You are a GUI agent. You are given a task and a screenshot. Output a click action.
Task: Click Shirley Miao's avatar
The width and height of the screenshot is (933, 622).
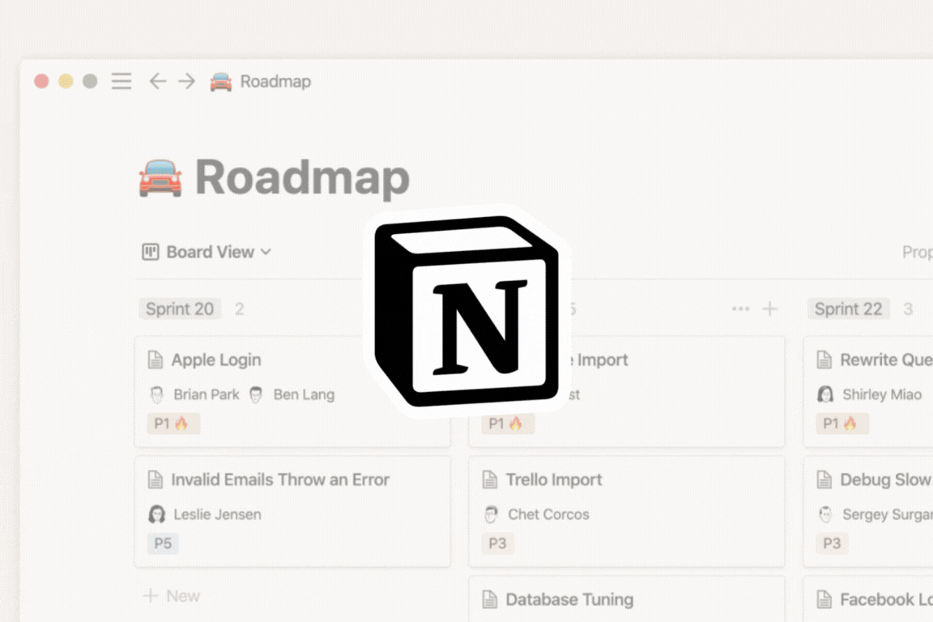click(826, 394)
